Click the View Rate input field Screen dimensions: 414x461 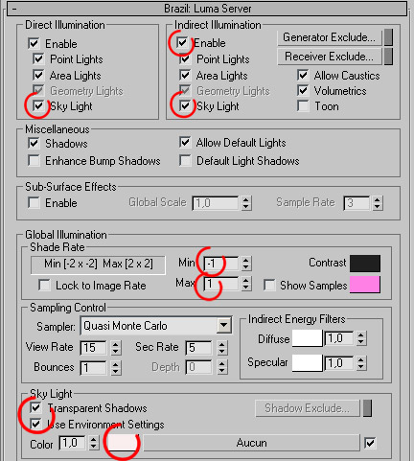(94, 348)
